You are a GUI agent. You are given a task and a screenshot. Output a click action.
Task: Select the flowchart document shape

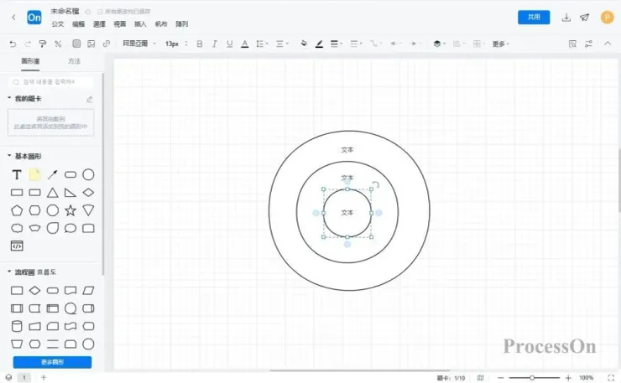tap(70, 291)
